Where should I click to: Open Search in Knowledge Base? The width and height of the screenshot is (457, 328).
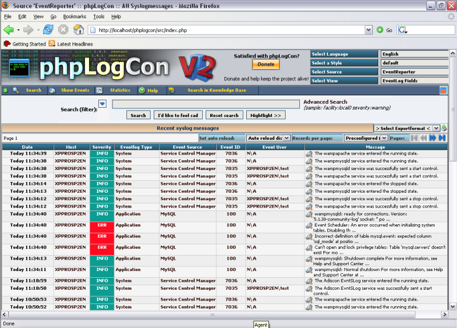pos(217,90)
